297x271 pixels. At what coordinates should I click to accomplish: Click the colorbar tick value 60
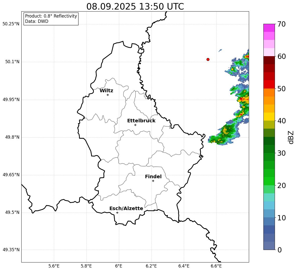click(x=281, y=56)
